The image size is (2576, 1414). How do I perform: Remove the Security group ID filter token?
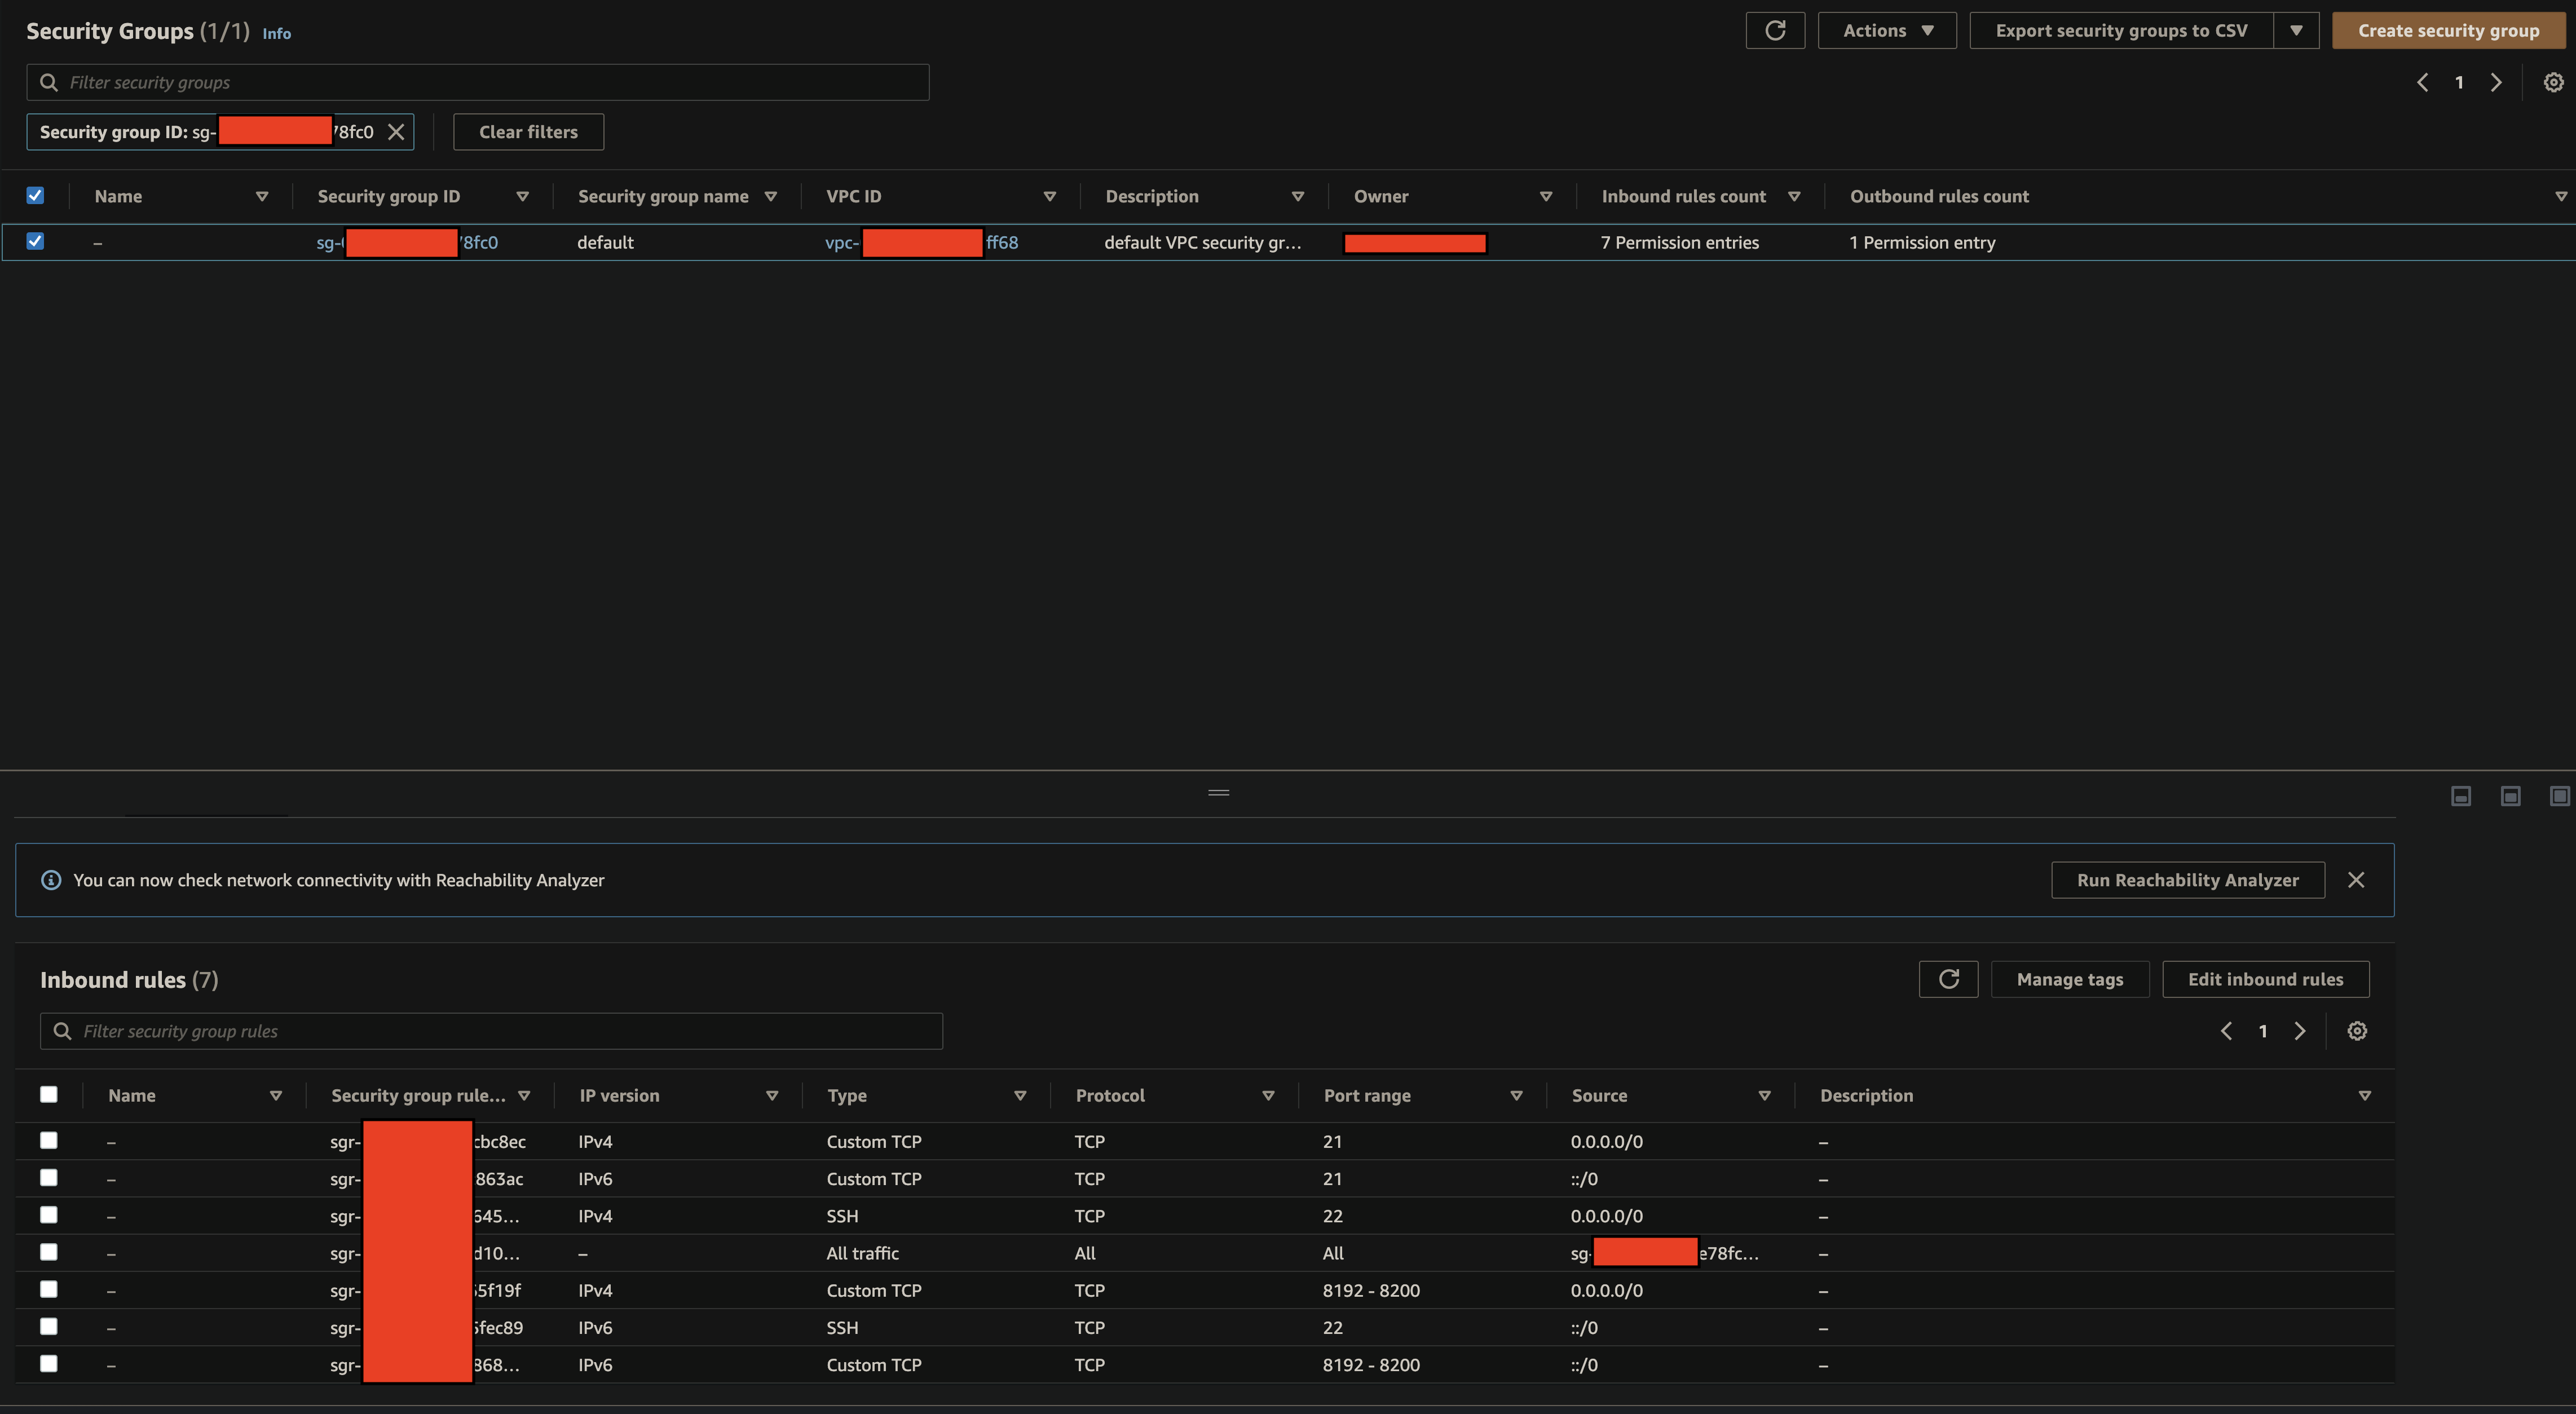click(x=396, y=132)
